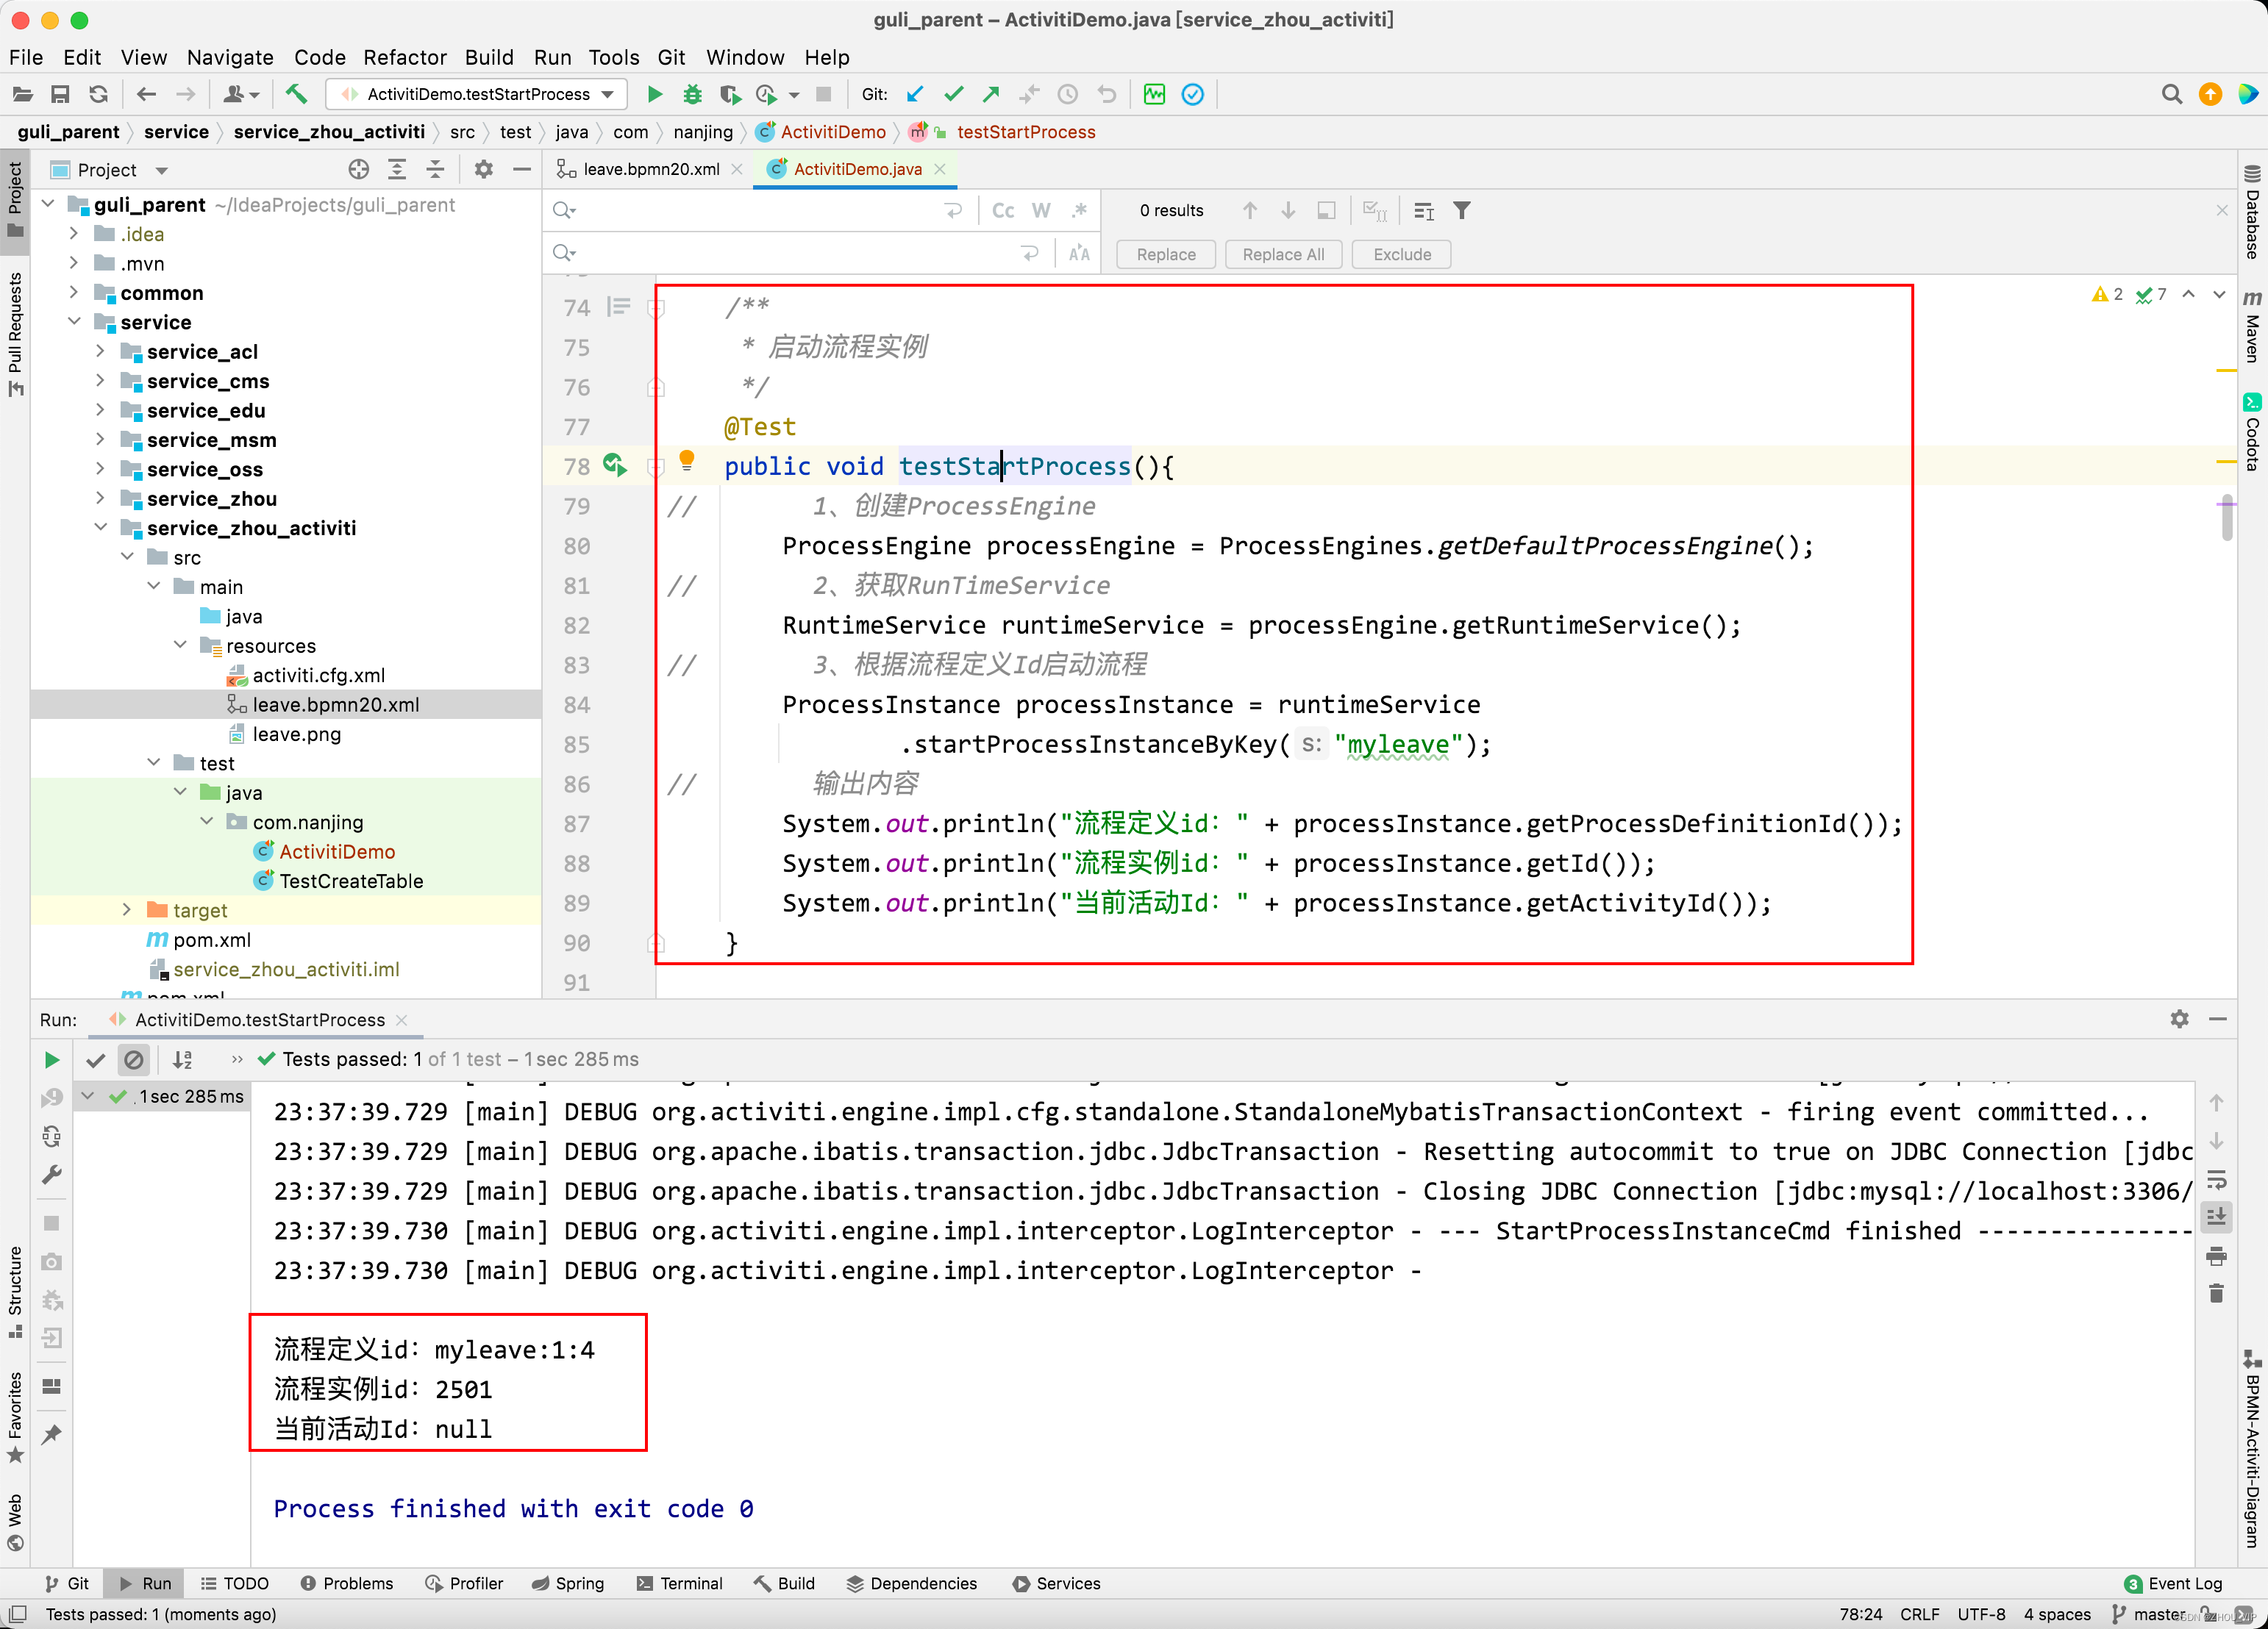The image size is (2268, 1629).
Task: Click the Debug bug icon
Action: (692, 94)
